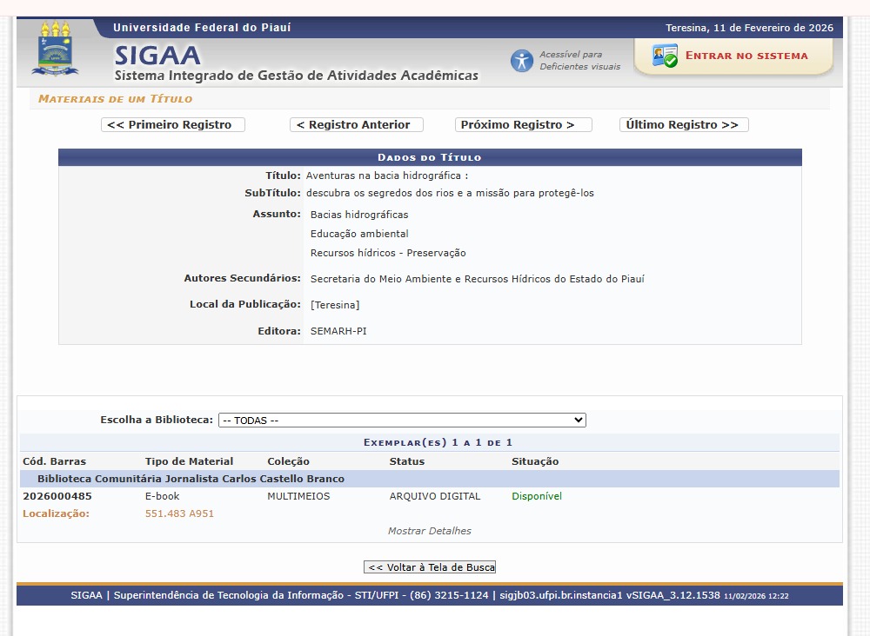Click the 'Situação' column header
The image size is (870, 636).
pos(535,461)
